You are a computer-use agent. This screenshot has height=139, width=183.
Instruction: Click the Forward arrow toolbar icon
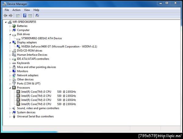pos(11,15)
